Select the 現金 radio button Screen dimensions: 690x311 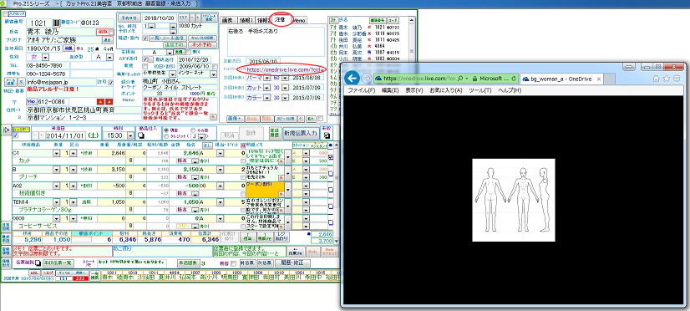click(x=166, y=130)
